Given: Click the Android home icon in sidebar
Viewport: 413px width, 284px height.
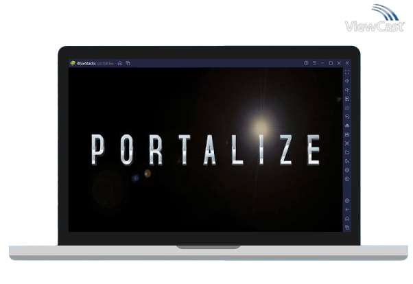Looking at the screenshot, I should click(347, 219).
